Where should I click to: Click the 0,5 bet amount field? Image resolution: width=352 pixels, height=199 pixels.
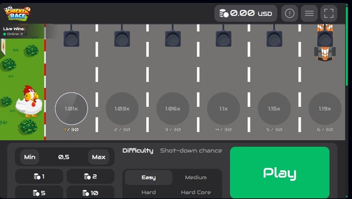click(x=64, y=157)
